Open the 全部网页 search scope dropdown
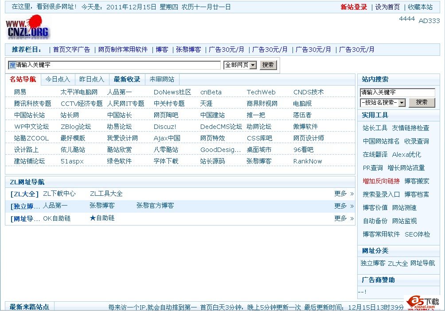Screen dimensions: 445x311 click(240, 65)
